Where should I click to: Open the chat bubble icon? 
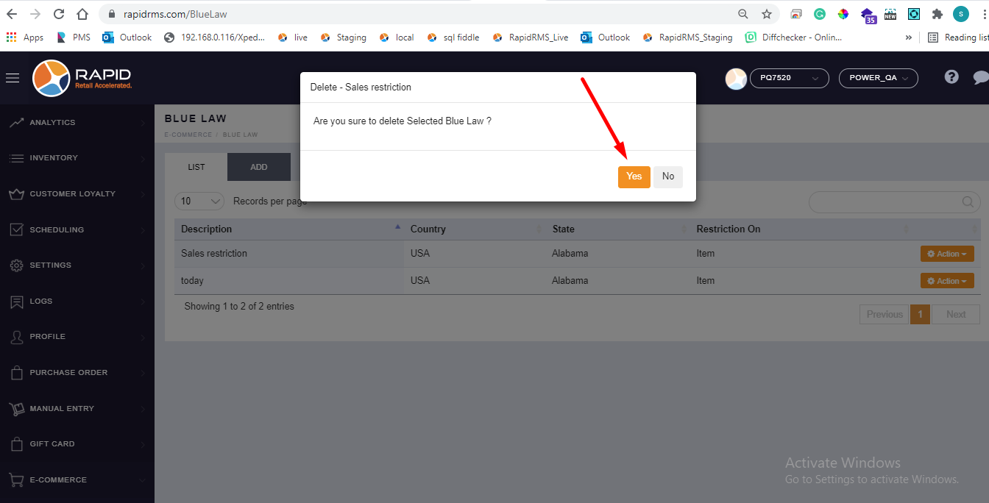coord(980,77)
